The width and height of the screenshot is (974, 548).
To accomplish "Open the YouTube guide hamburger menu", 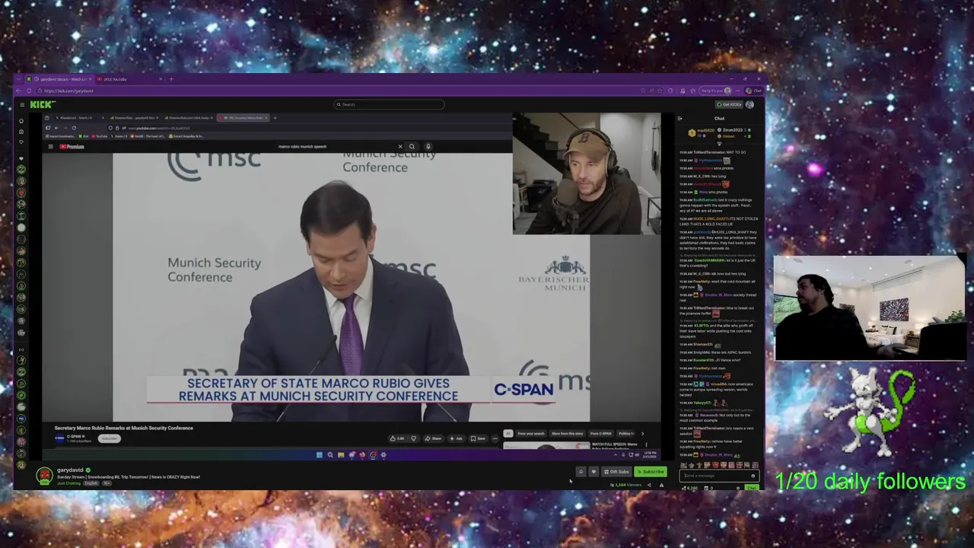I will [51, 147].
